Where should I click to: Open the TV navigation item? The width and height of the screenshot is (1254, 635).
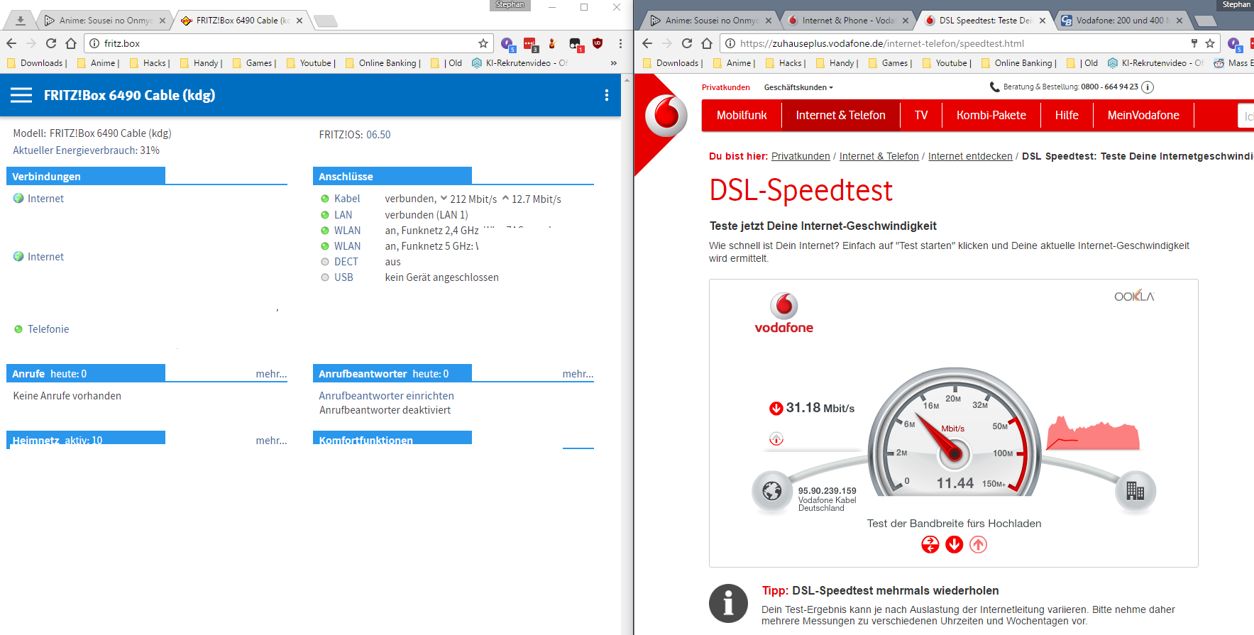(x=921, y=115)
